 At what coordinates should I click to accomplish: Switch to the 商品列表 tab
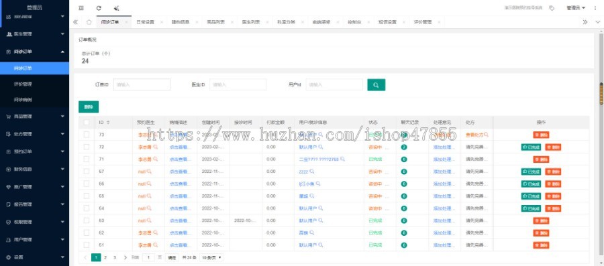(x=215, y=22)
